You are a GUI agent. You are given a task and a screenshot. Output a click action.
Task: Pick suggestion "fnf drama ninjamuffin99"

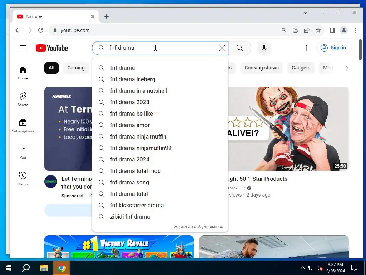[160, 148]
